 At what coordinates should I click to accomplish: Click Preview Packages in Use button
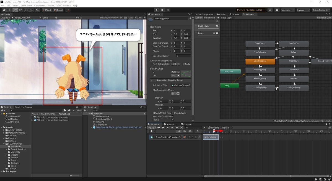(251, 10)
